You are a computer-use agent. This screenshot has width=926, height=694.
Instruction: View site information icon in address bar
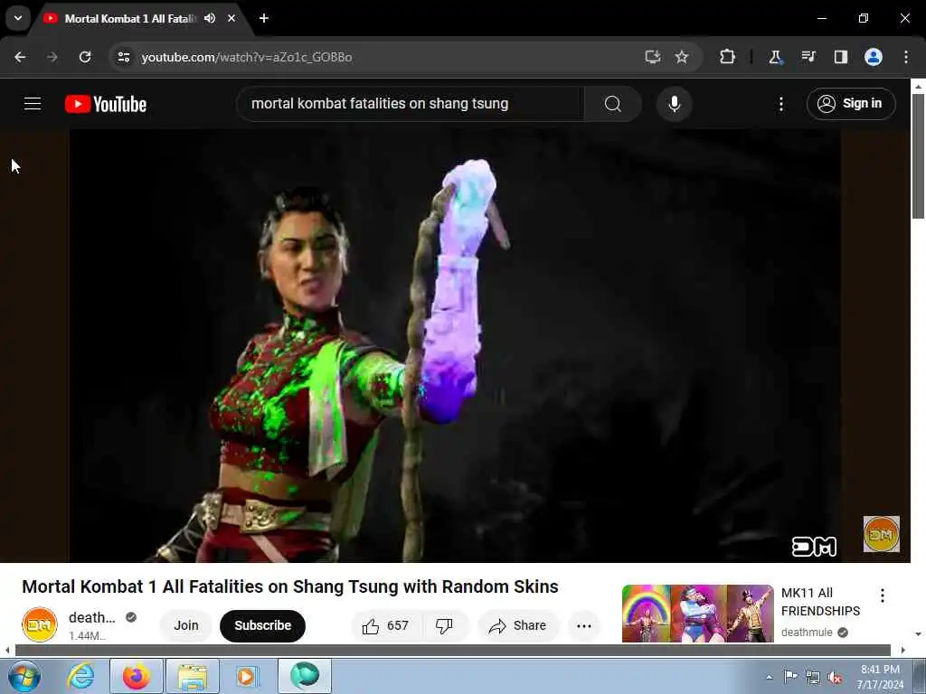point(123,57)
